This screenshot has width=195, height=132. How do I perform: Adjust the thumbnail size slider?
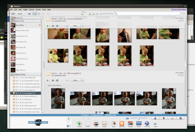click(x=139, y=118)
